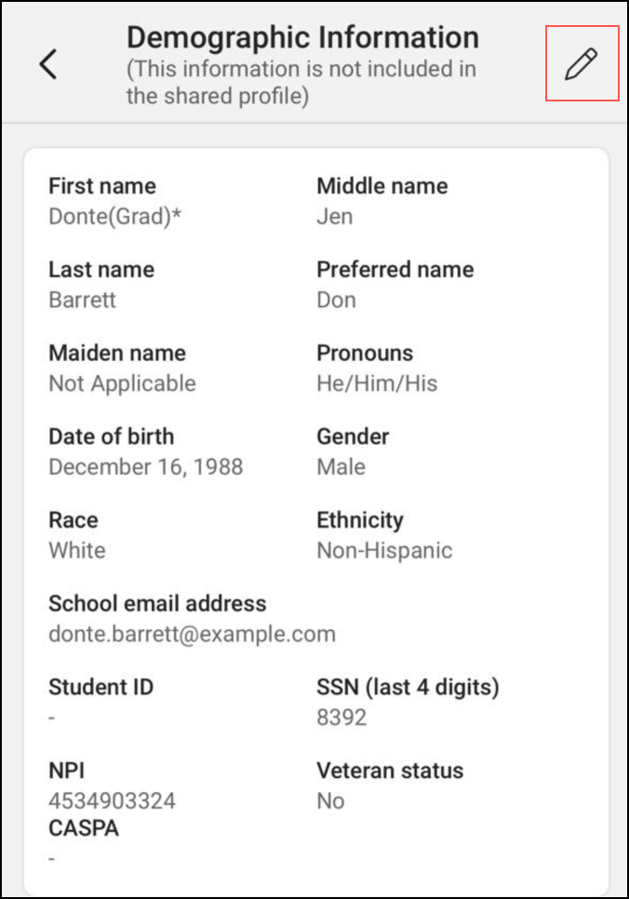Go back using the left arrow
The image size is (629, 899).
click(x=48, y=64)
